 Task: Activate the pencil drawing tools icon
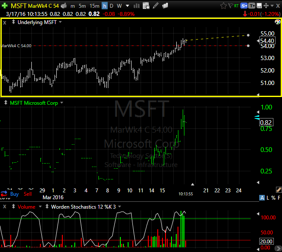[156, 6]
